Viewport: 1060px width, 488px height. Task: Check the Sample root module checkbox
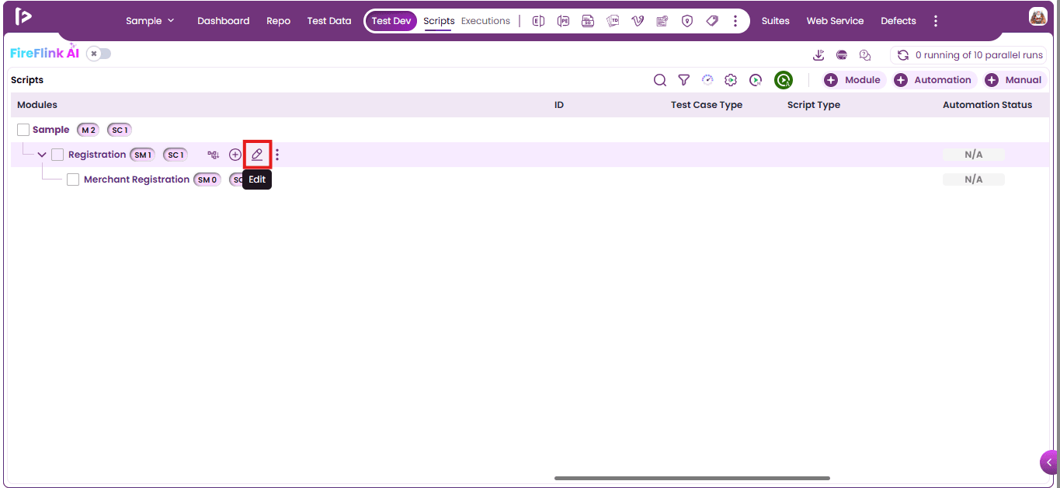[x=23, y=130]
